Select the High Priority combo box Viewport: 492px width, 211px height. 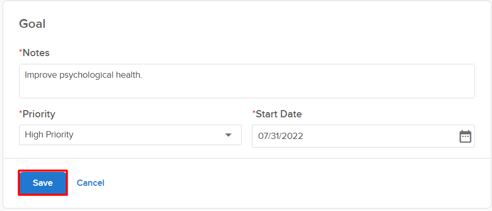coord(130,135)
